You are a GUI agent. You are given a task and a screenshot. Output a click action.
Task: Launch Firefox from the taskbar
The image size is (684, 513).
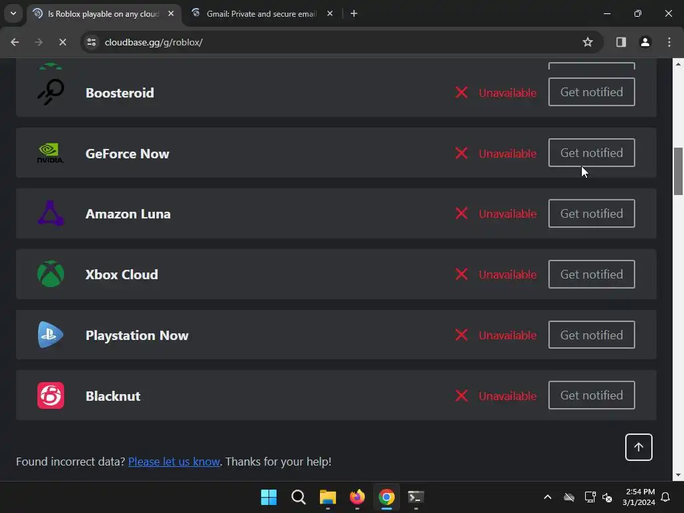point(357,497)
